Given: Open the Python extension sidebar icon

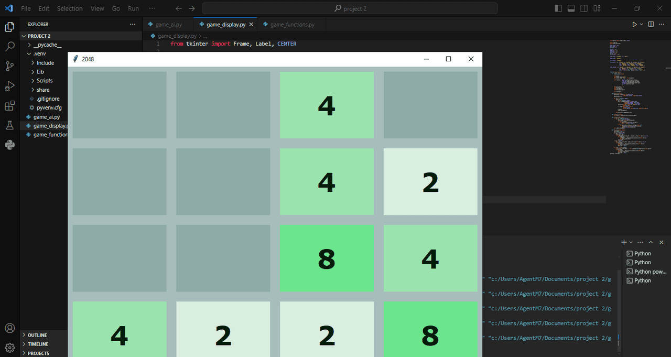Looking at the screenshot, I should [9, 145].
